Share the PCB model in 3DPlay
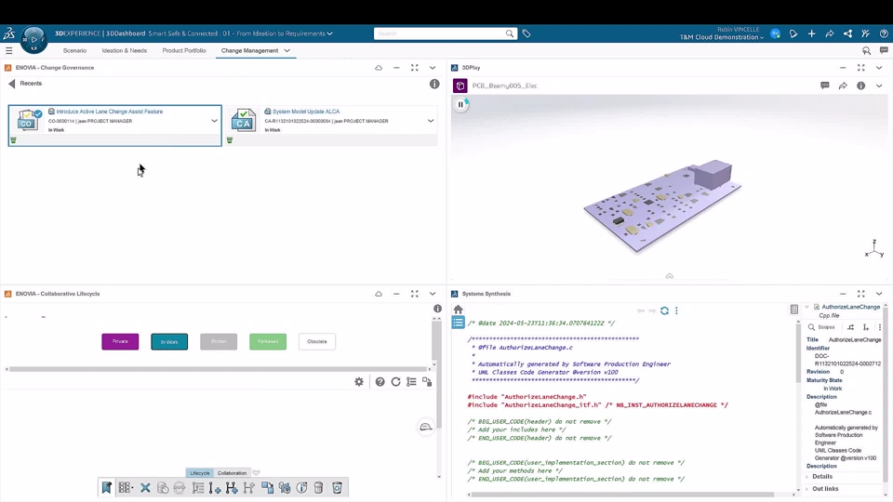 tap(843, 86)
